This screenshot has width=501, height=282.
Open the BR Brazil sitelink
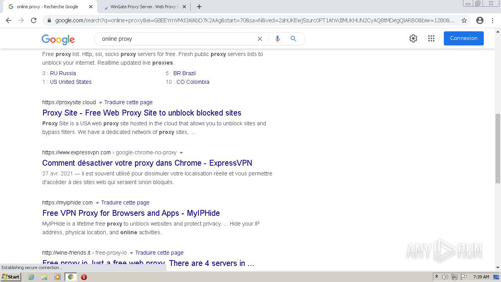coord(184,73)
